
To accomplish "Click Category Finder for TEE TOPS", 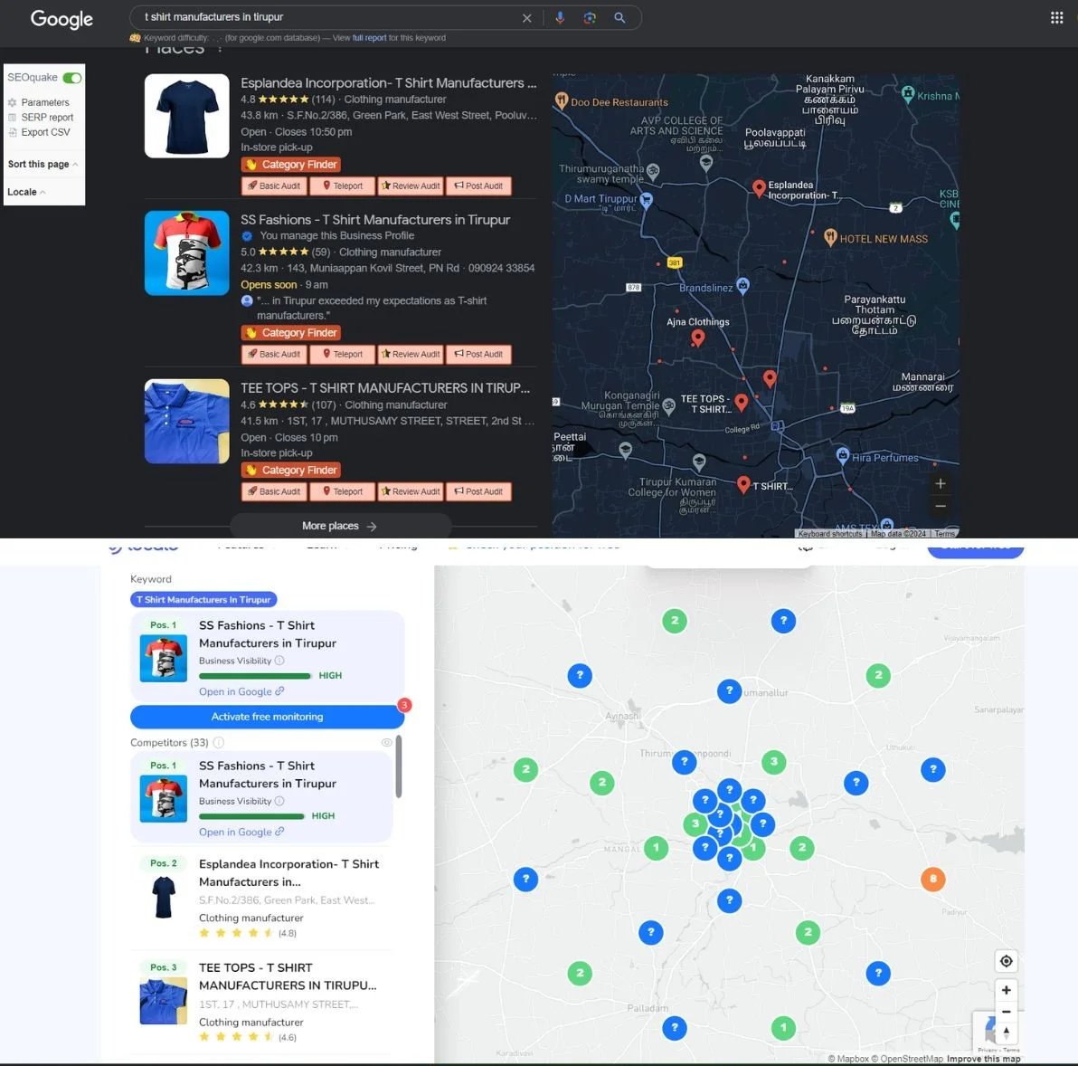I will [x=291, y=471].
